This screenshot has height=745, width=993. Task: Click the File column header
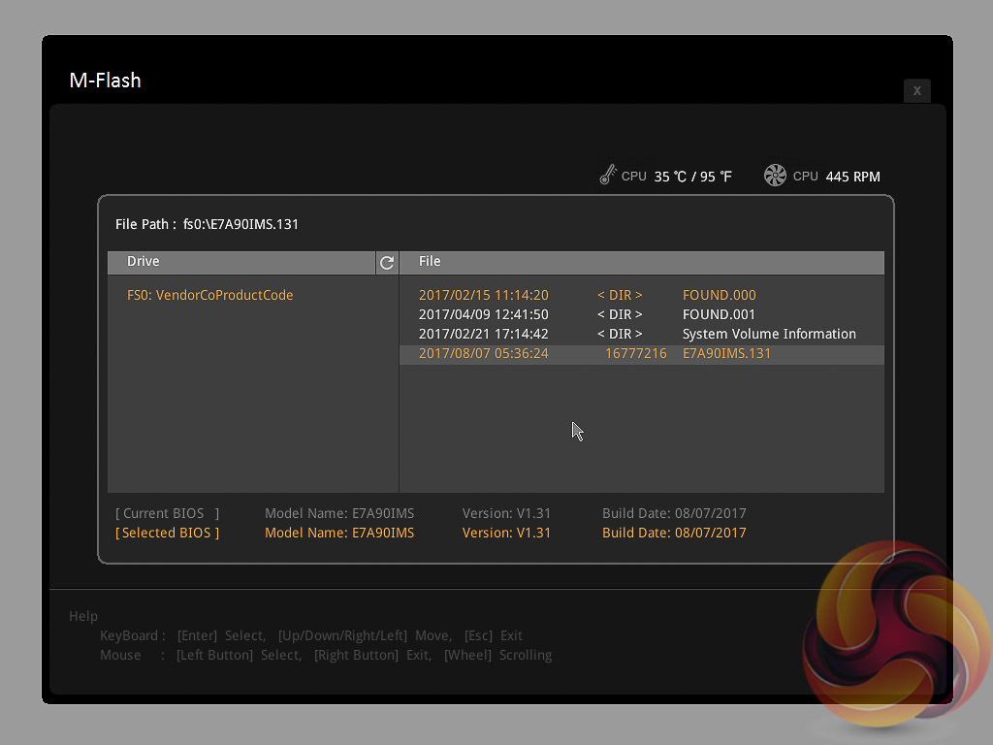642,262
